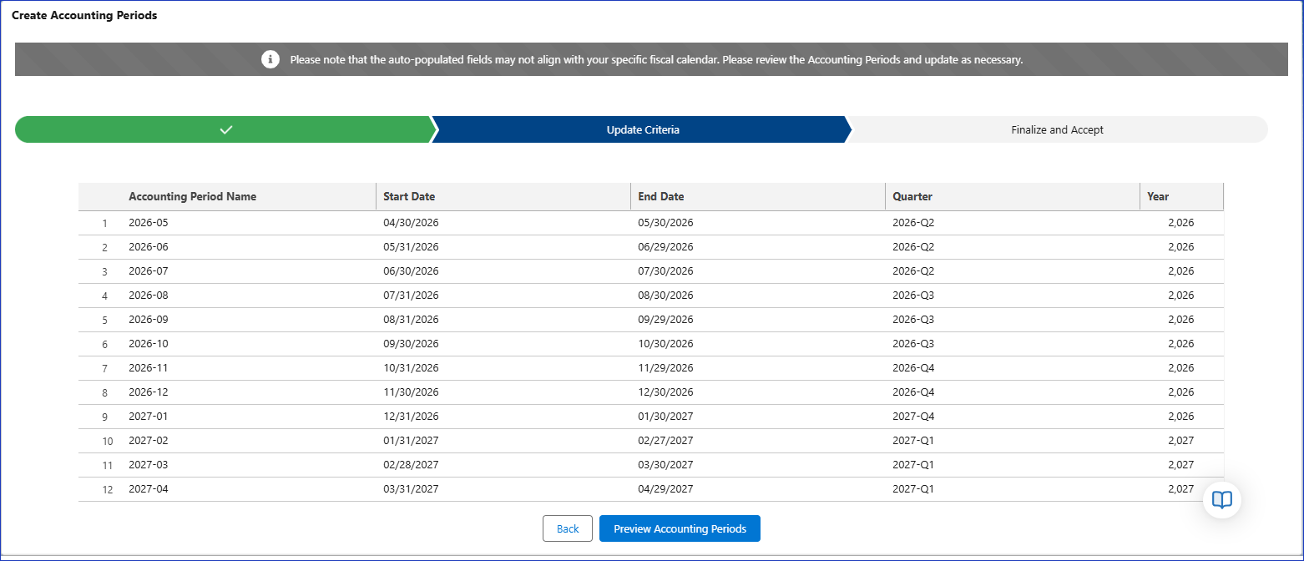Open the help book icon
This screenshot has height=561, width=1304.
click(x=1222, y=500)
